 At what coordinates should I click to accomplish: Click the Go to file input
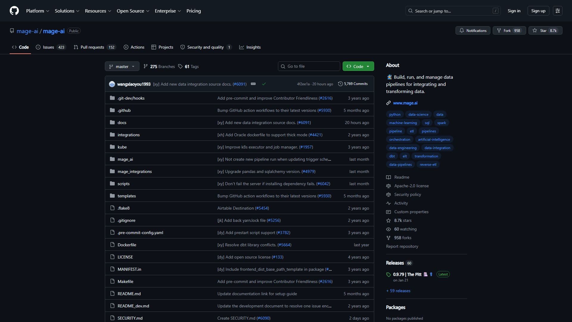click(309, 66)
